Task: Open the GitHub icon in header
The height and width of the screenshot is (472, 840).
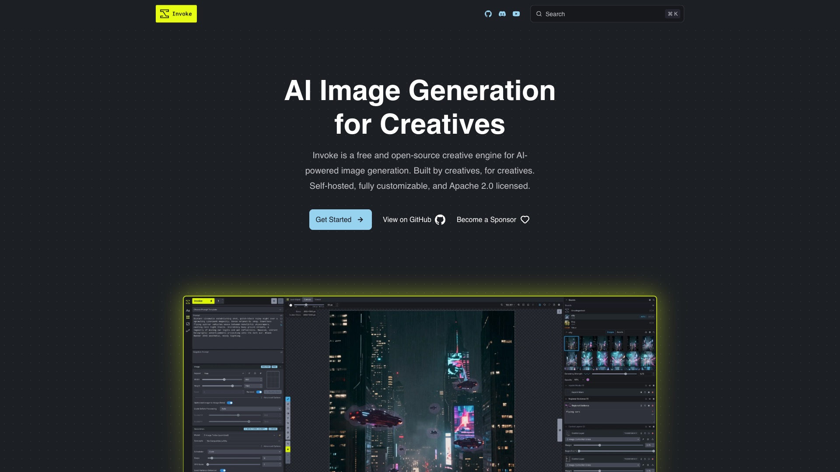Action: pos(488,14)
